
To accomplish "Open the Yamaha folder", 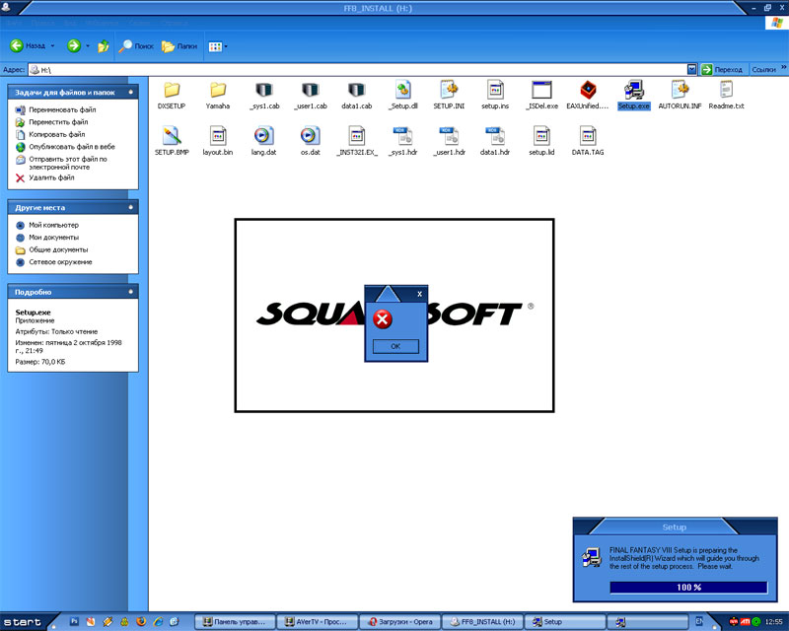I will (218, 96).
